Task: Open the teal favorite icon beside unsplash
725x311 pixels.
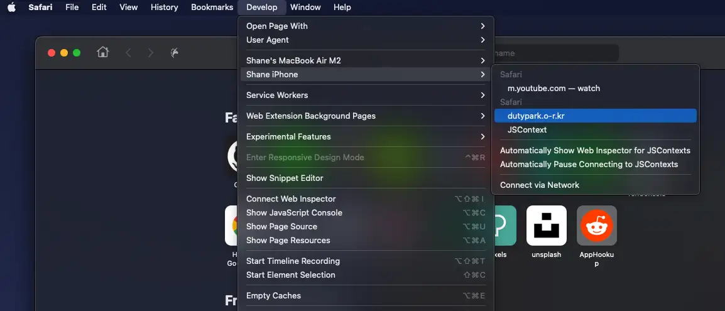Action: [505, 226]
